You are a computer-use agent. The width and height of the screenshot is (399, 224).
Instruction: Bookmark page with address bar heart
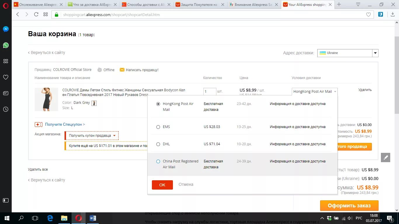pyautogui.click(x=368, y=15)
